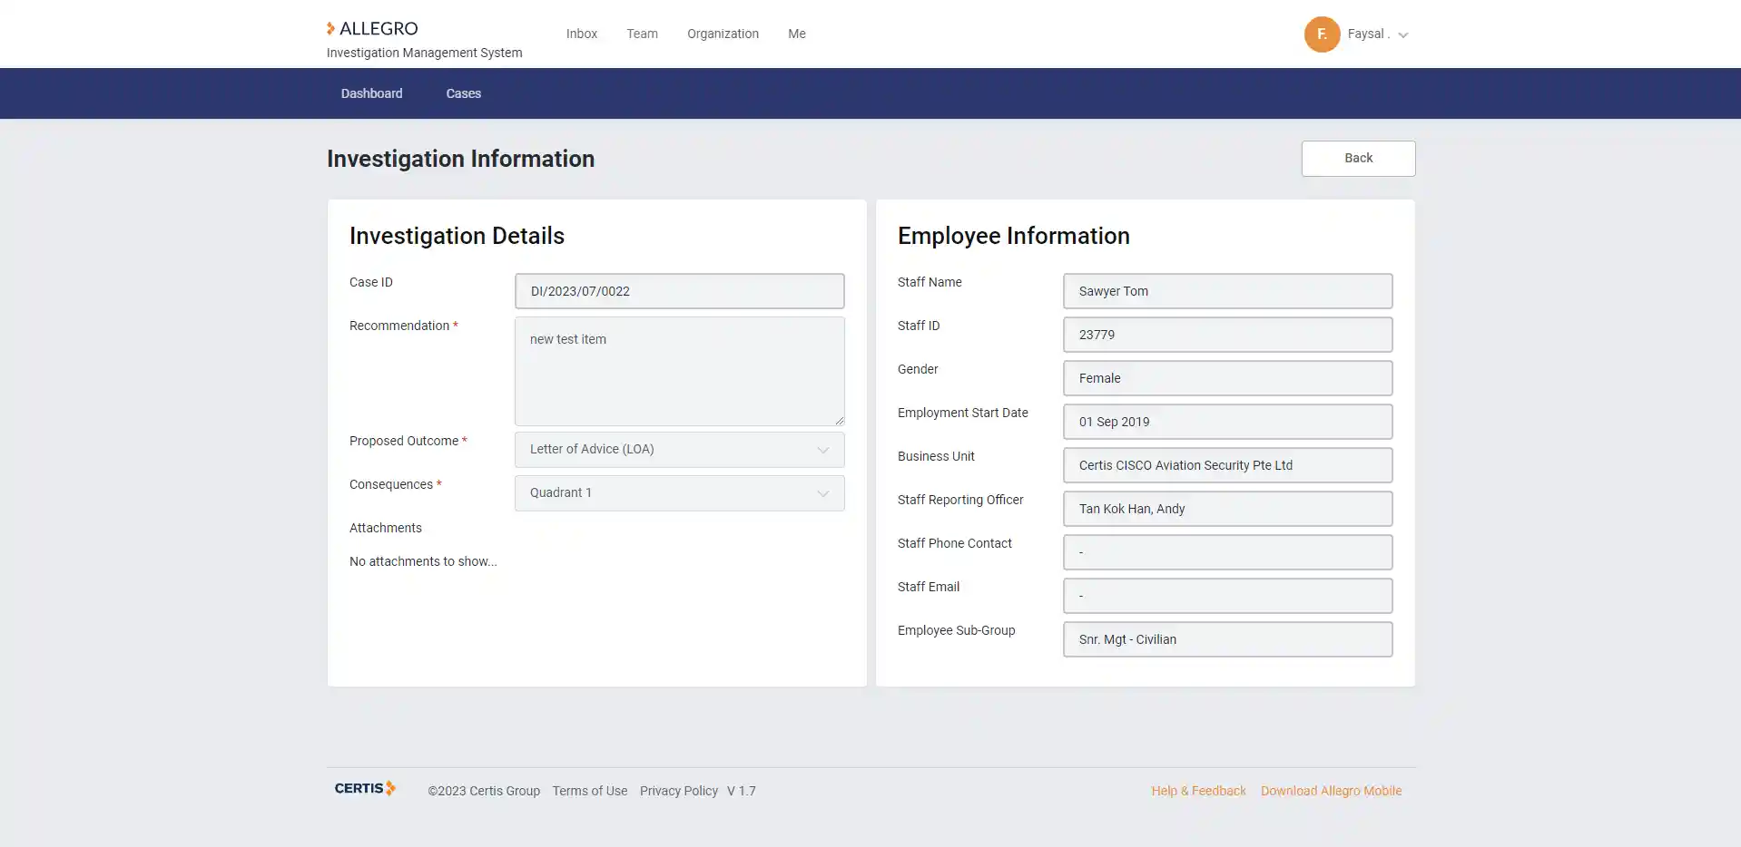1741x847 pixels.
Task: Switch to the Cases tab
Action: pyautogui.click(x=463, y=93)
